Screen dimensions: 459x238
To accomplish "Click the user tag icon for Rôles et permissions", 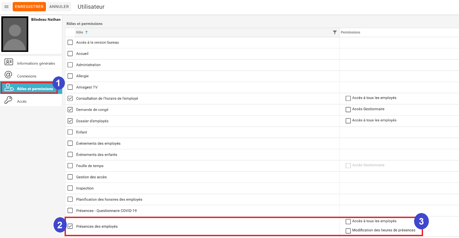I will pyautogui.click(x=9, y=87).
